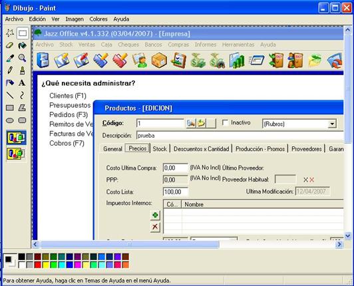Screen dimensions: 354x286
Task: Choose the Rounded Rectangle tool
Action: point(22,120)
